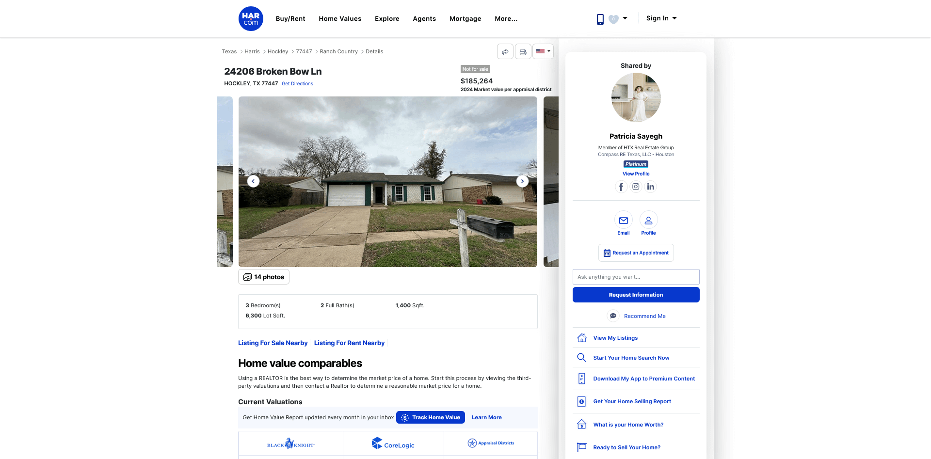931x459 pixels.
Task: Open the Buy/Rent menu
Action: click(290, 18)
